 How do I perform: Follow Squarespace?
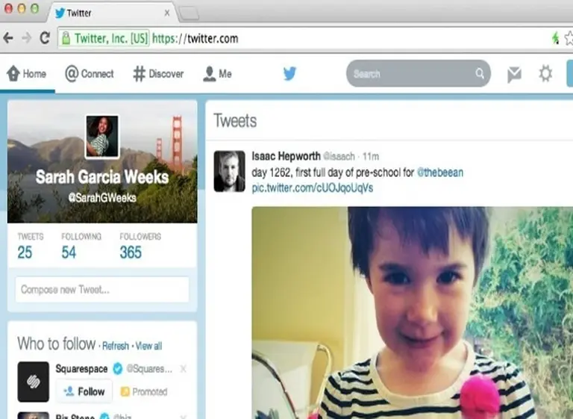pyautogui.click(x=84, y=391)
